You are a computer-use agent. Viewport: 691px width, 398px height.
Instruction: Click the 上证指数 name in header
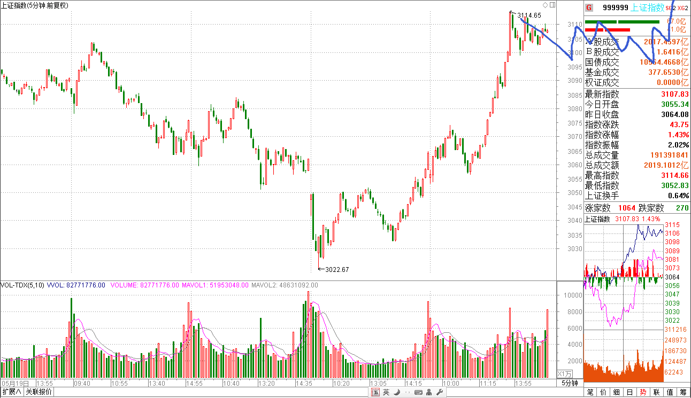[648, 7]
